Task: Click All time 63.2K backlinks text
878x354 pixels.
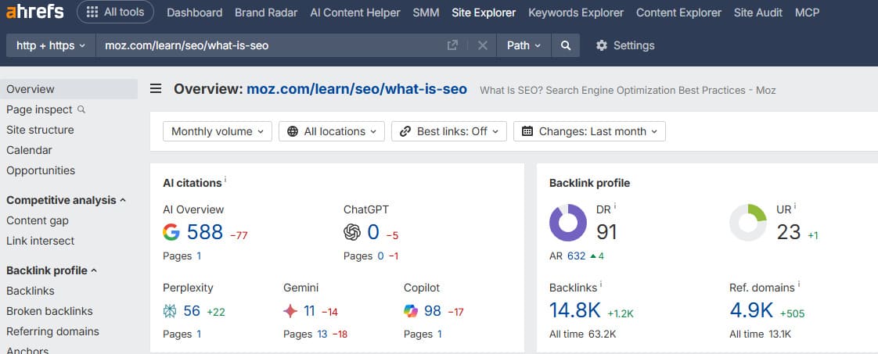Action: point(582,334)
